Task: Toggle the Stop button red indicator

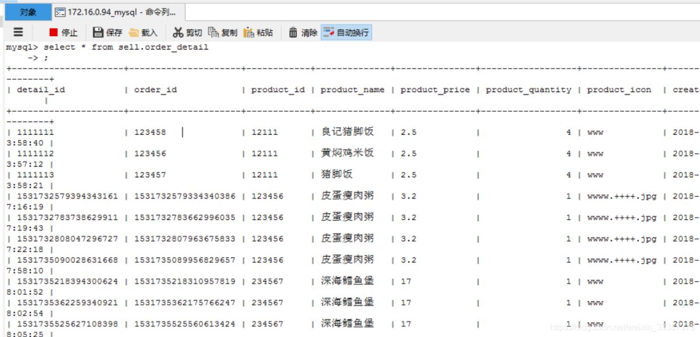Action: tap(51, 33)
